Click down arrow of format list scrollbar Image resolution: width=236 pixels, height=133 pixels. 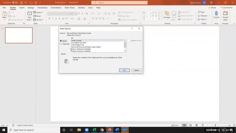[x=125, y=51]
